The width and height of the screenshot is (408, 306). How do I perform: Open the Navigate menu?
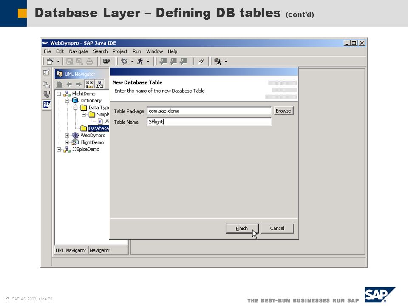(x=78, y=51)
